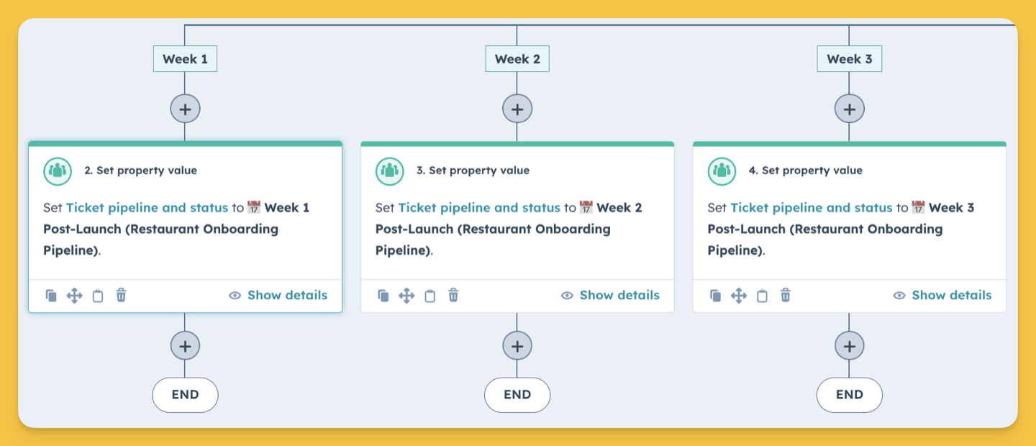
Task: Show details for action 3
Action: pyautogui.click(x=610, y=295)
